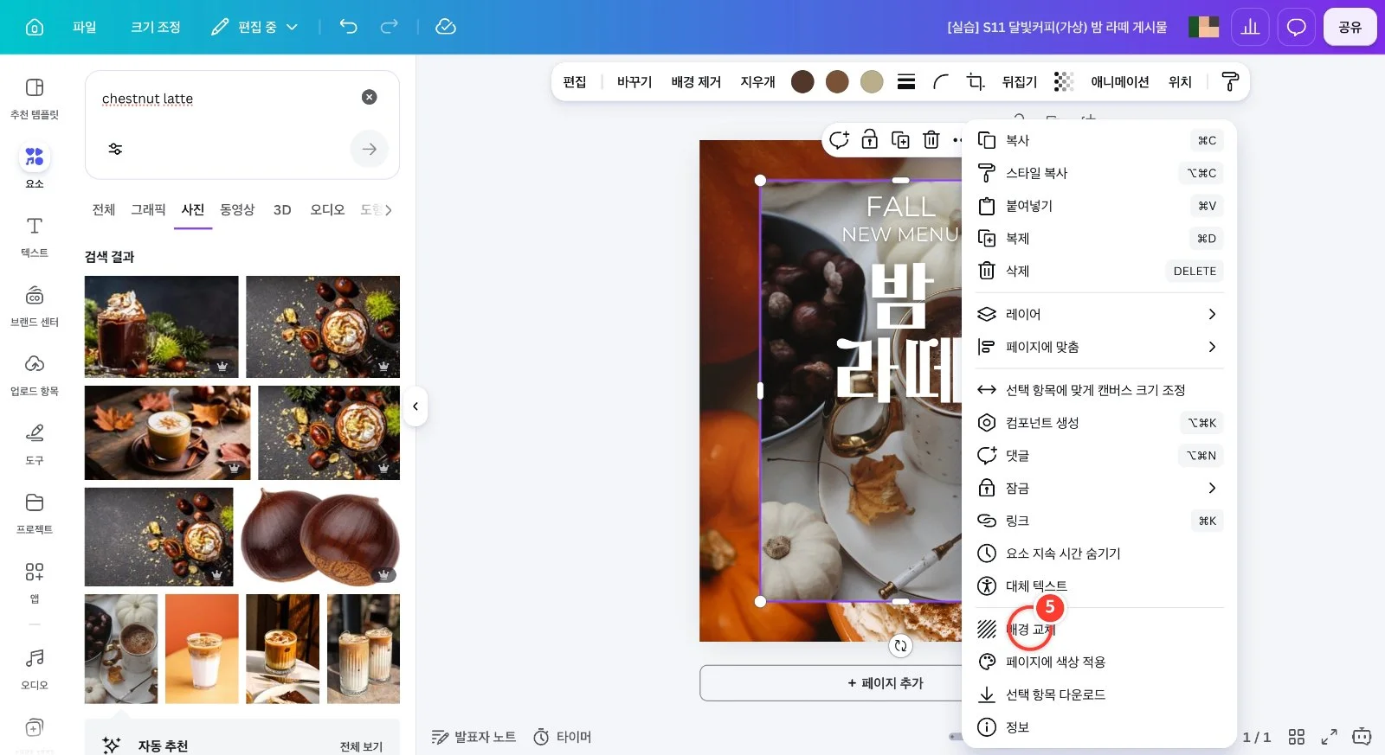1385x755 pixels.
Task: Expand the 잠금 submenu
Action: coord(1099,488)
